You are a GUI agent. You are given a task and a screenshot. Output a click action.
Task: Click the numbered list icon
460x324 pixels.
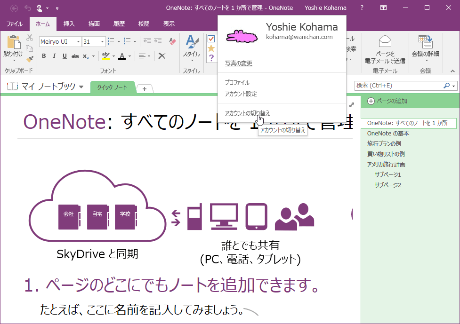(x=127, y=41)
